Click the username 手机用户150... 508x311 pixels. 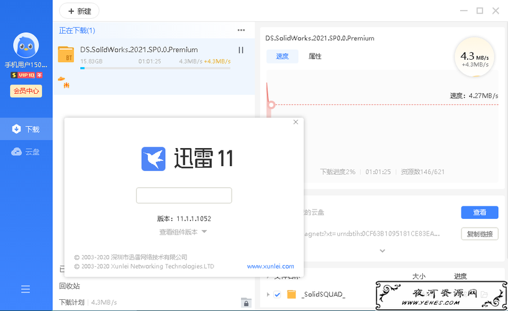point(26,65)
